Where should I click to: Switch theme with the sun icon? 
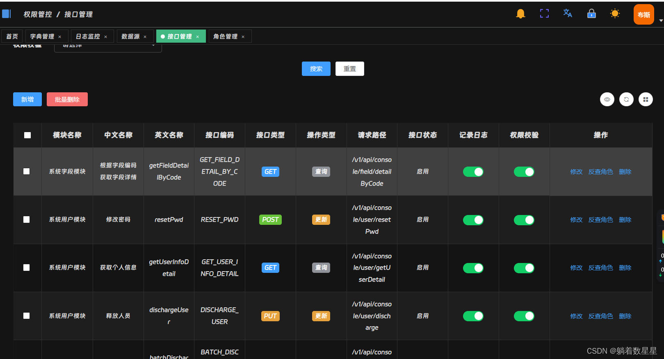click(x=615, y=14)
